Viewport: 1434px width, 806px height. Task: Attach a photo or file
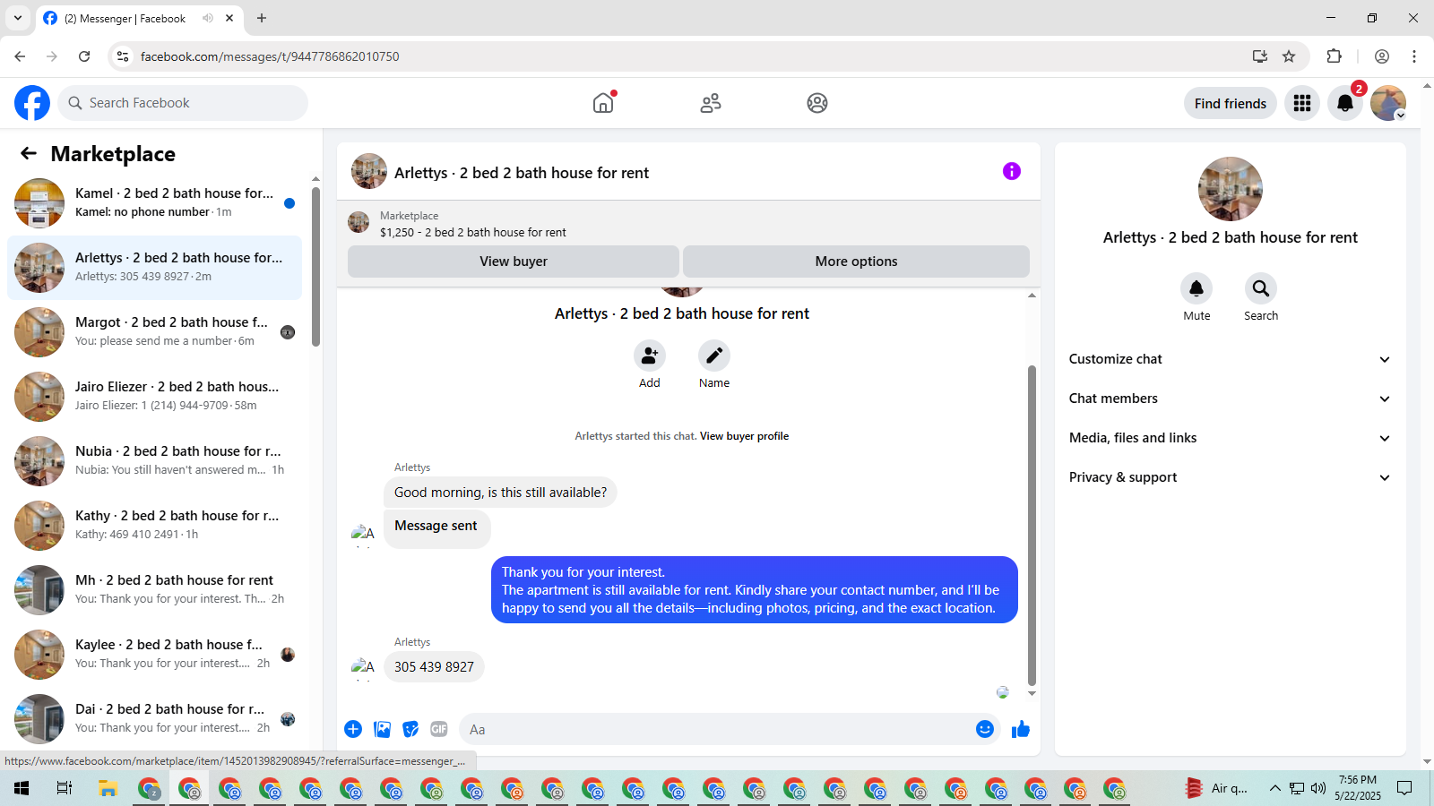(383, 729)
